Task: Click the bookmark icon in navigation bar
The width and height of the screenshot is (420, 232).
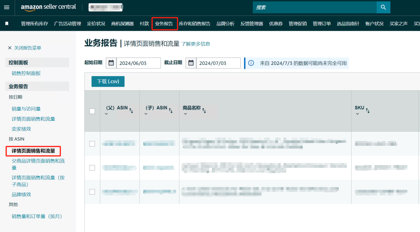Action: (7, 24)
